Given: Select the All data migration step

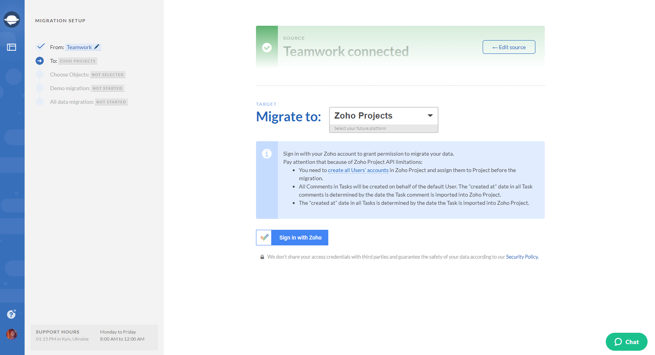Looking at the screenshot, I should click(x=72, y=102).
